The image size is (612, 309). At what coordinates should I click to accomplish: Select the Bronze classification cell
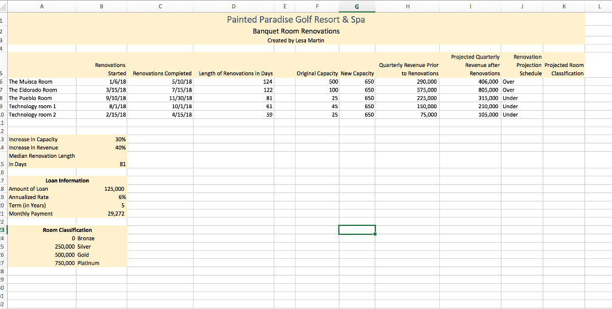102,238
